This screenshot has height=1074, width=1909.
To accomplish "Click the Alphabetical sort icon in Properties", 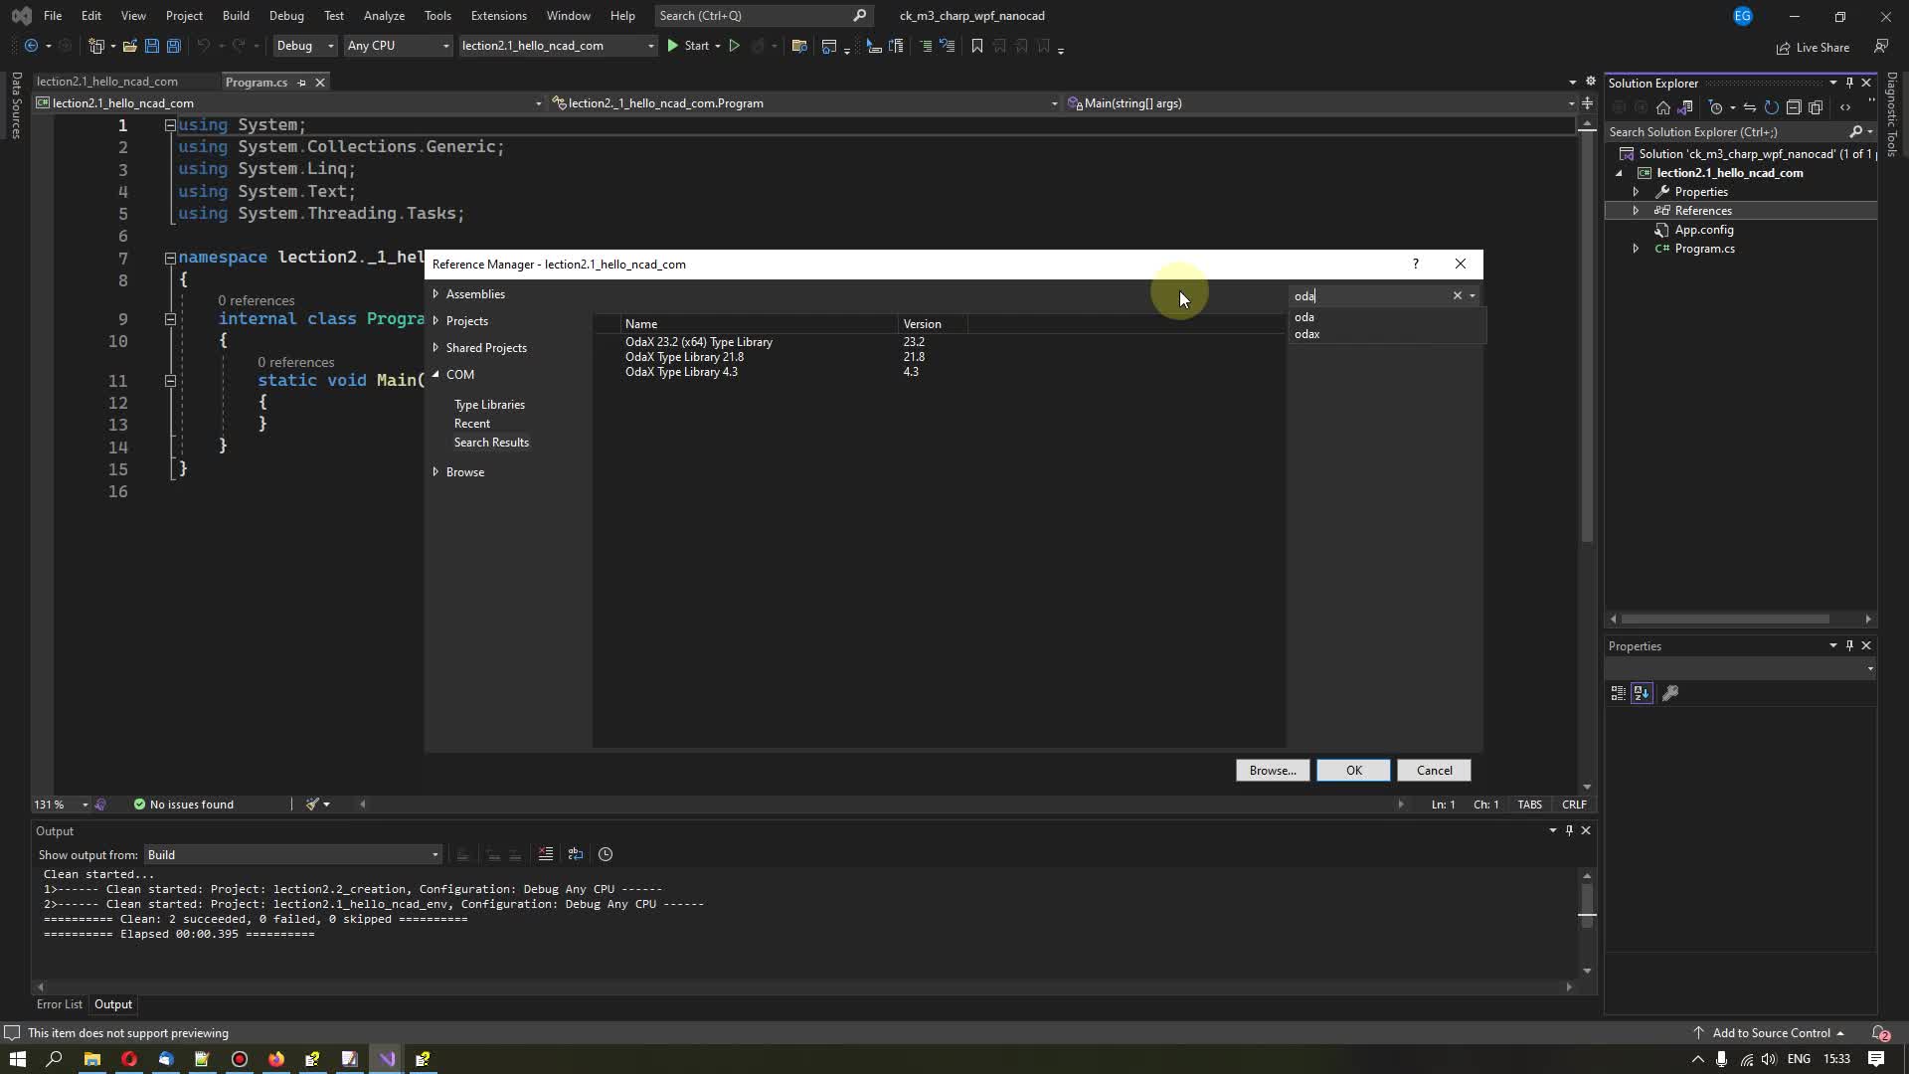I will coord(1642,693).
